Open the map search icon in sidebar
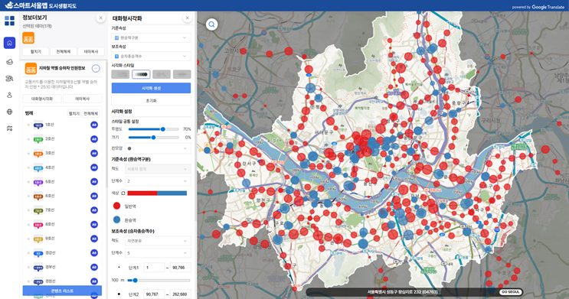The width and height of the screenshot is (569, 299). (x=9, y=78)
